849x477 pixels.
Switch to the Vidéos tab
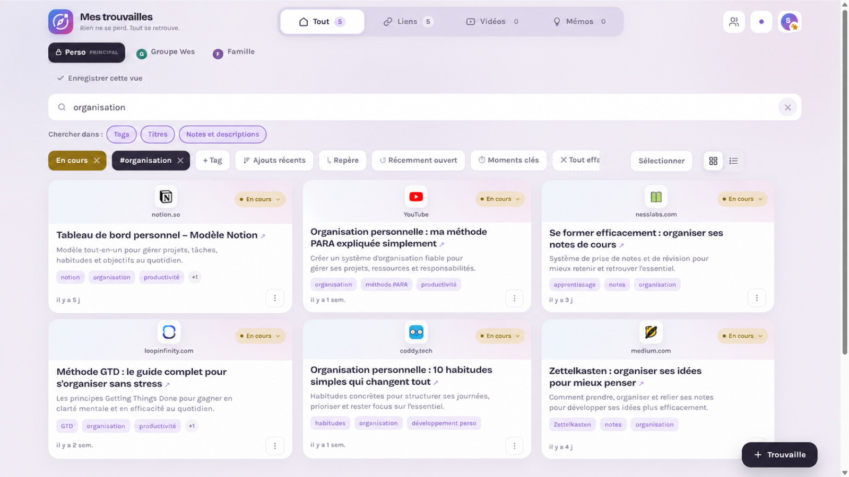pos(492,22)
